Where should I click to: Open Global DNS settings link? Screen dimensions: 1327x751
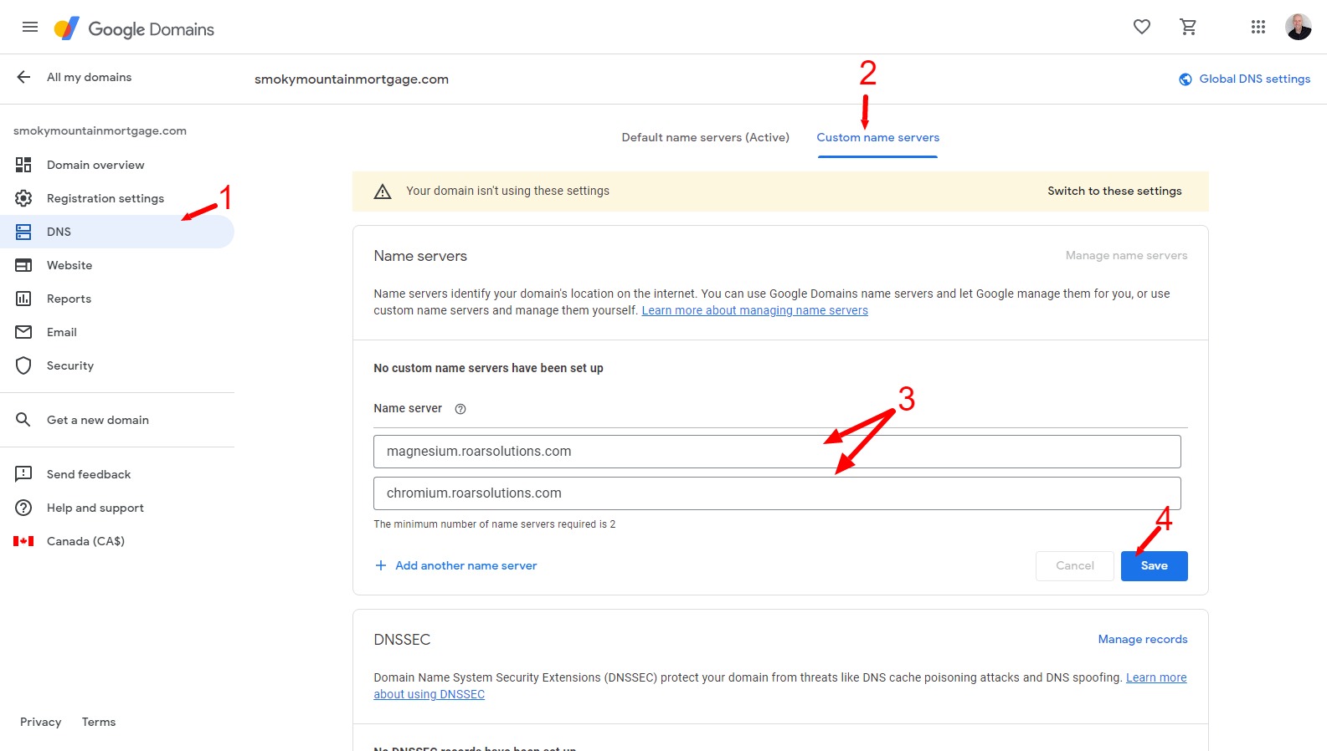(1254, 79)
